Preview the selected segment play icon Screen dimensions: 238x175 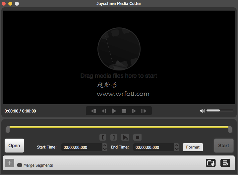coord(125,137)
